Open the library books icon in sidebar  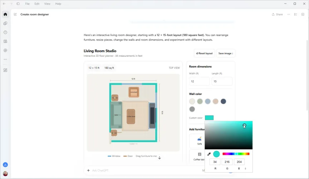click(x=5, y=41)
